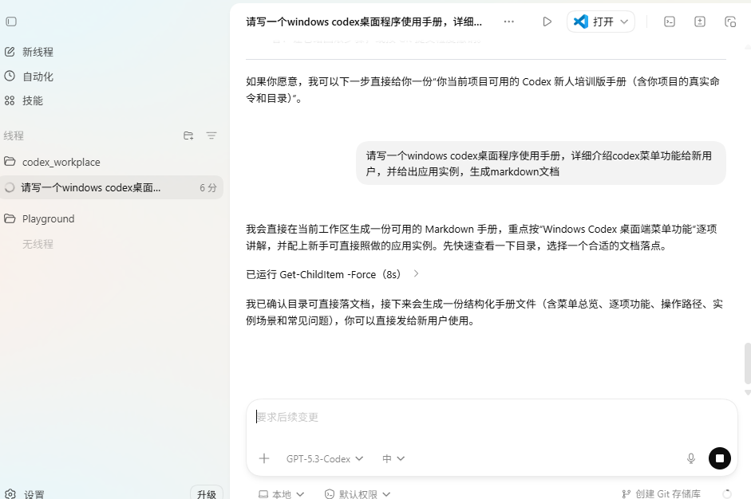Select the codex_workplace folder
This screenshot has width=751, height=499.
pyautogui.click(x=52, y=162)
